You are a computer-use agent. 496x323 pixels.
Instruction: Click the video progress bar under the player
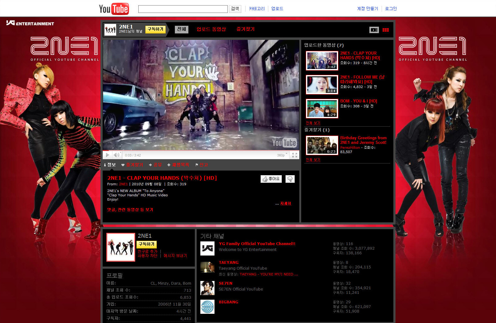tap(201, 151)
